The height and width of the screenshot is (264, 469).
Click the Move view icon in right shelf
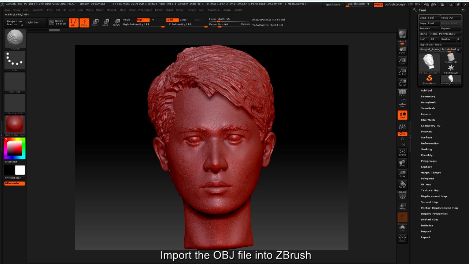tap(402, 163)
